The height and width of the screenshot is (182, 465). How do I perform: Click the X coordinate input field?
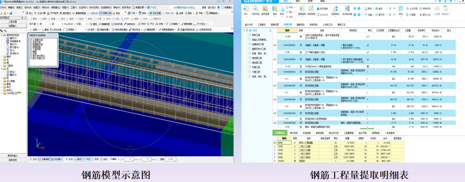click(x=129, y=159)
